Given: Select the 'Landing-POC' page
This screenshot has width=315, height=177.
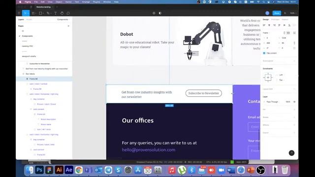Looking at the screenshot, I should click(x=28, y=46).
